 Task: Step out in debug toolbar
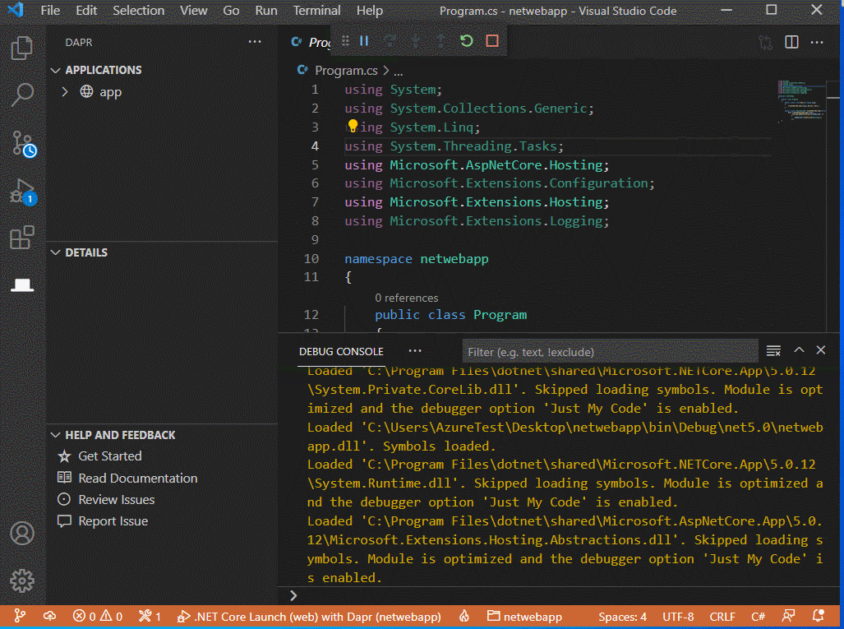click(x=440, y=41)
